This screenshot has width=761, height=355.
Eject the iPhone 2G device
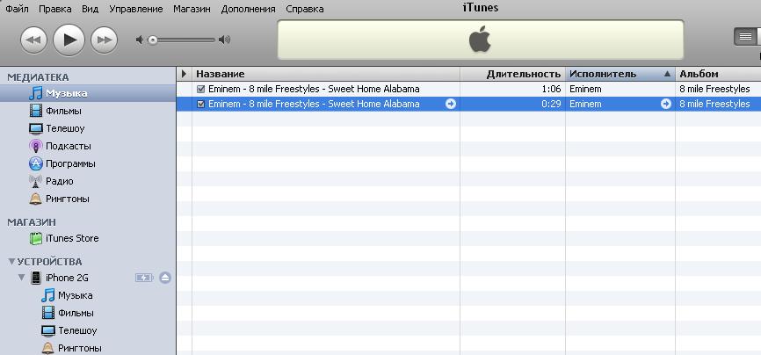[165, 278]
